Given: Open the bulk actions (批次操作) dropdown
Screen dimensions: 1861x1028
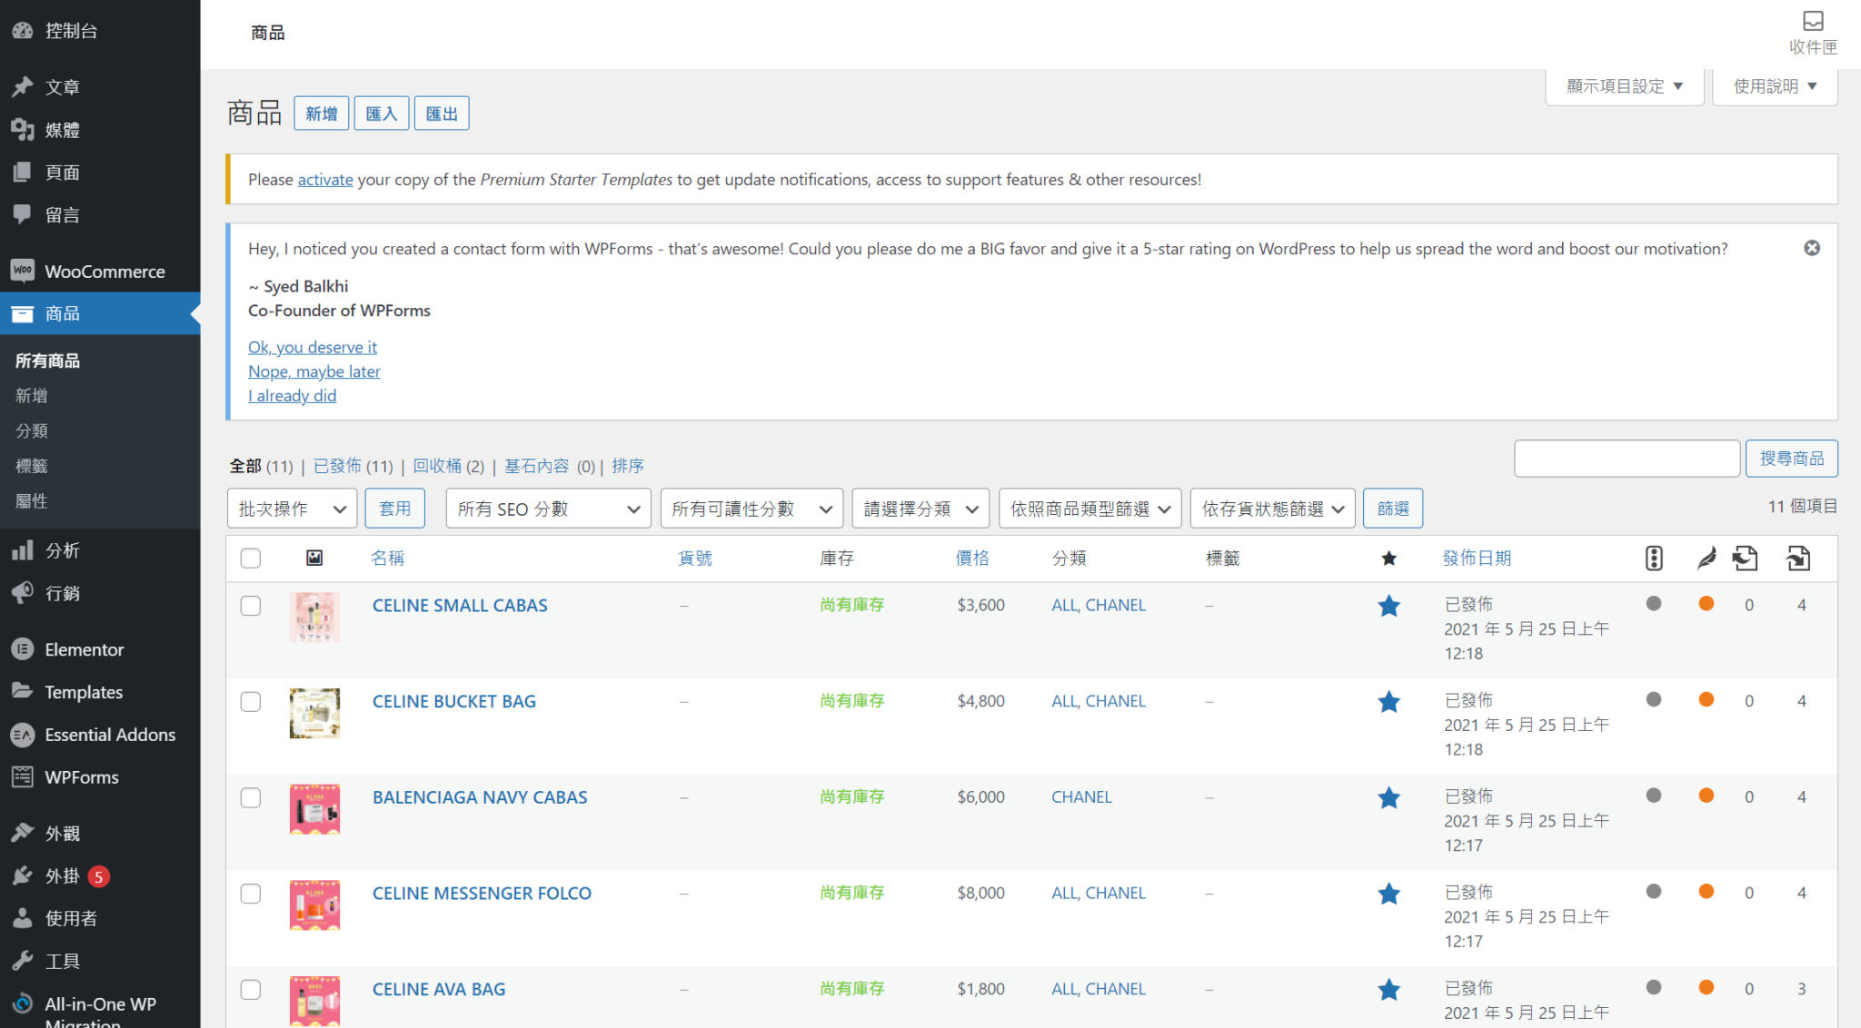Looking at the screenshot, I should (x=291, y=508).
